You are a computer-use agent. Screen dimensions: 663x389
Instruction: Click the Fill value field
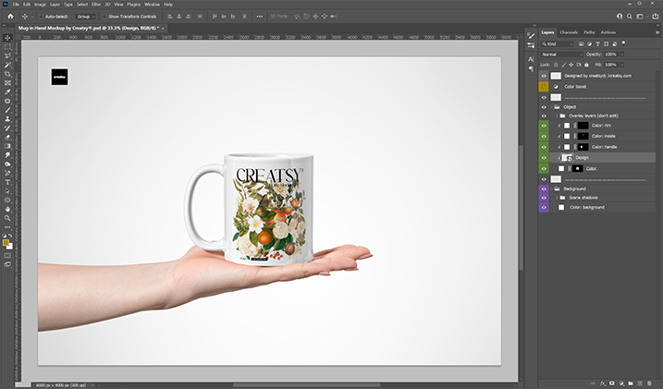611,65
